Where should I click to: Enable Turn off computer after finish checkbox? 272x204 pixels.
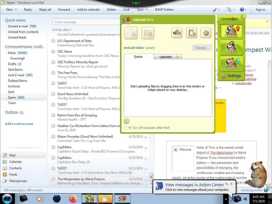click(125, 128)
